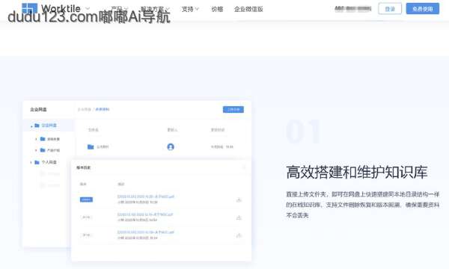
Task: Click the Worktile logo icon
Action: click(29, 8)
